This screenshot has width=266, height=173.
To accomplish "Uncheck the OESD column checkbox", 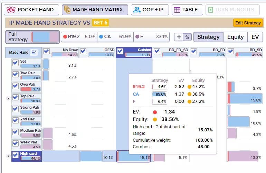I will [83, 52].
